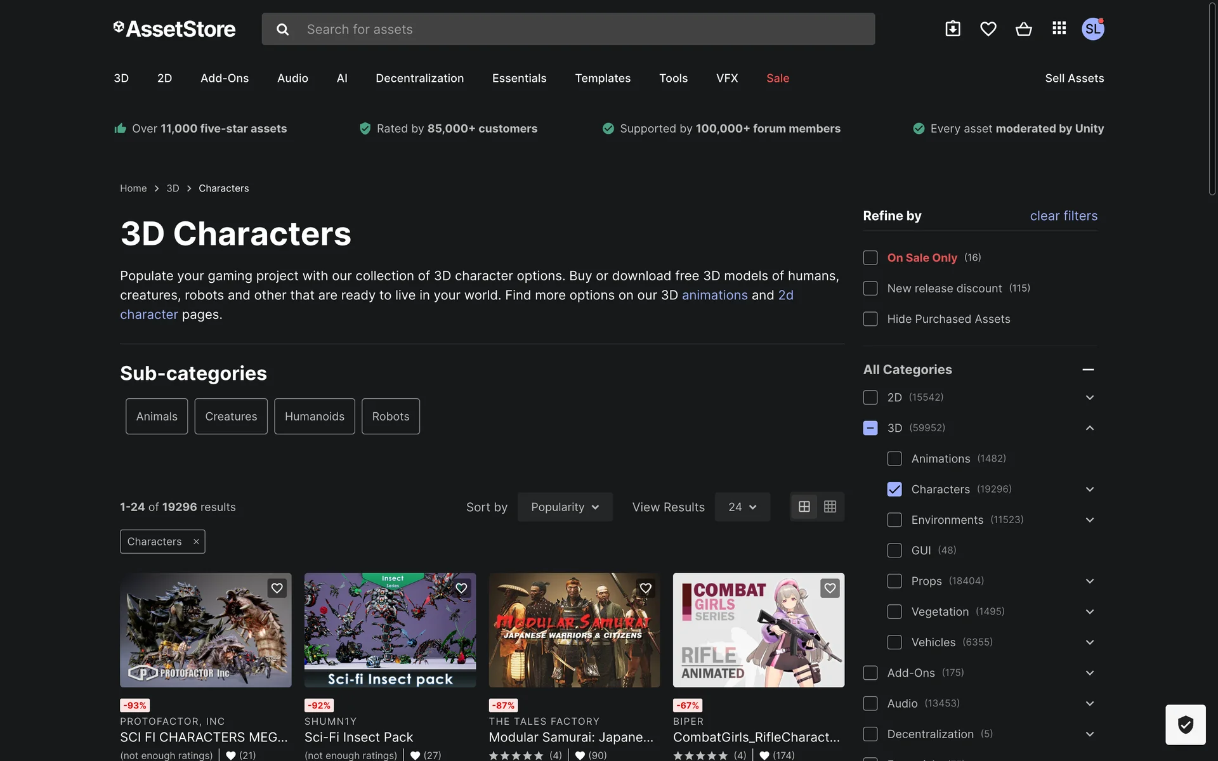The width and height of the screenshot is (1218, 761).
Task: Select the Humanoids sub-category button
Action: click(x=314, y=416)
